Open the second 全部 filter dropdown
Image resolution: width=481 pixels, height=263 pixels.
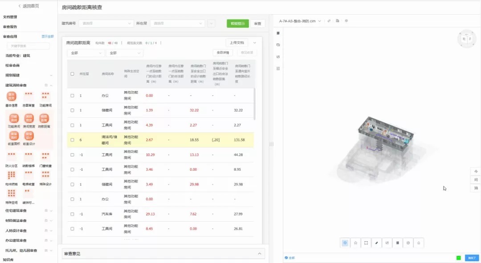[x=124, y=53]
